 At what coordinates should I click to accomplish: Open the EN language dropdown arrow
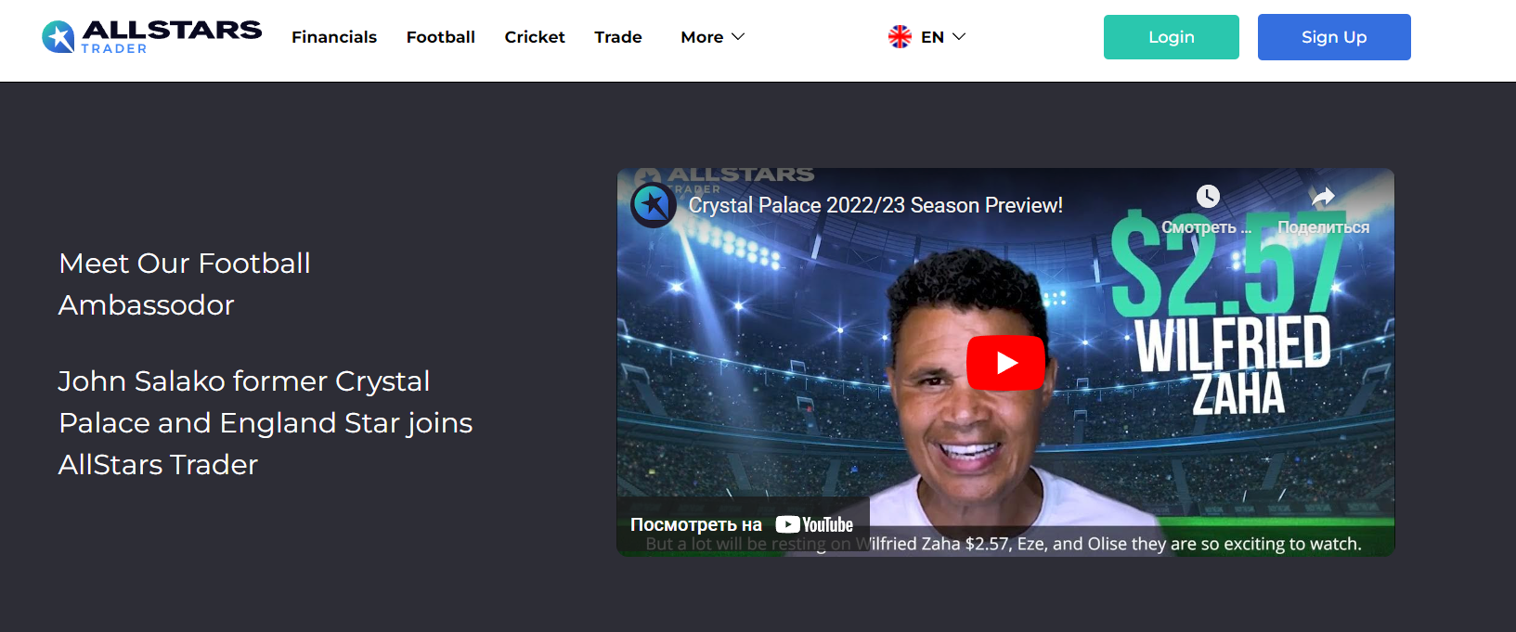point(960,37)
